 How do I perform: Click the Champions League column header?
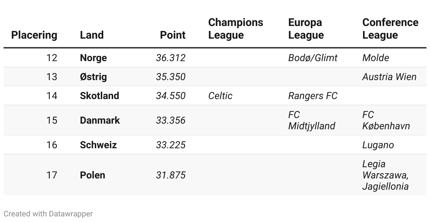pos(235,29)
